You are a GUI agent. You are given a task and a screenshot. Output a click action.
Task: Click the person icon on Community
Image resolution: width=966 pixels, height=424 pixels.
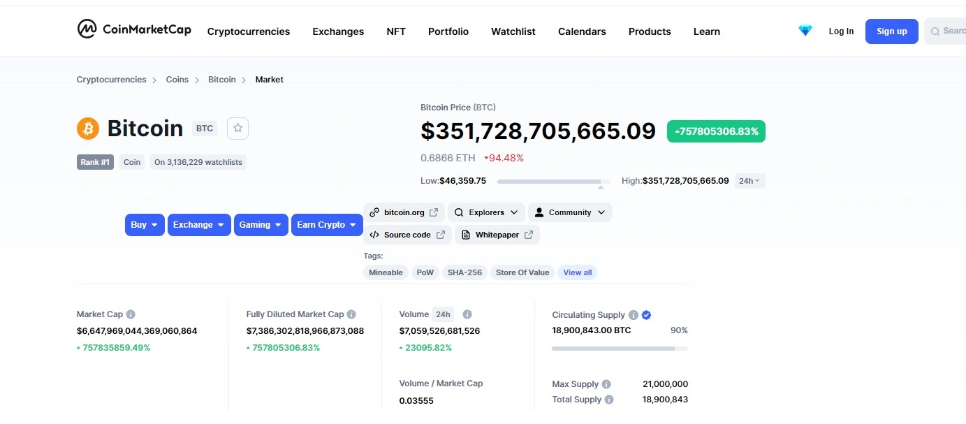pos(539,212)
